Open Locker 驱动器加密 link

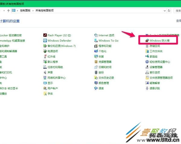click(11, 35)
